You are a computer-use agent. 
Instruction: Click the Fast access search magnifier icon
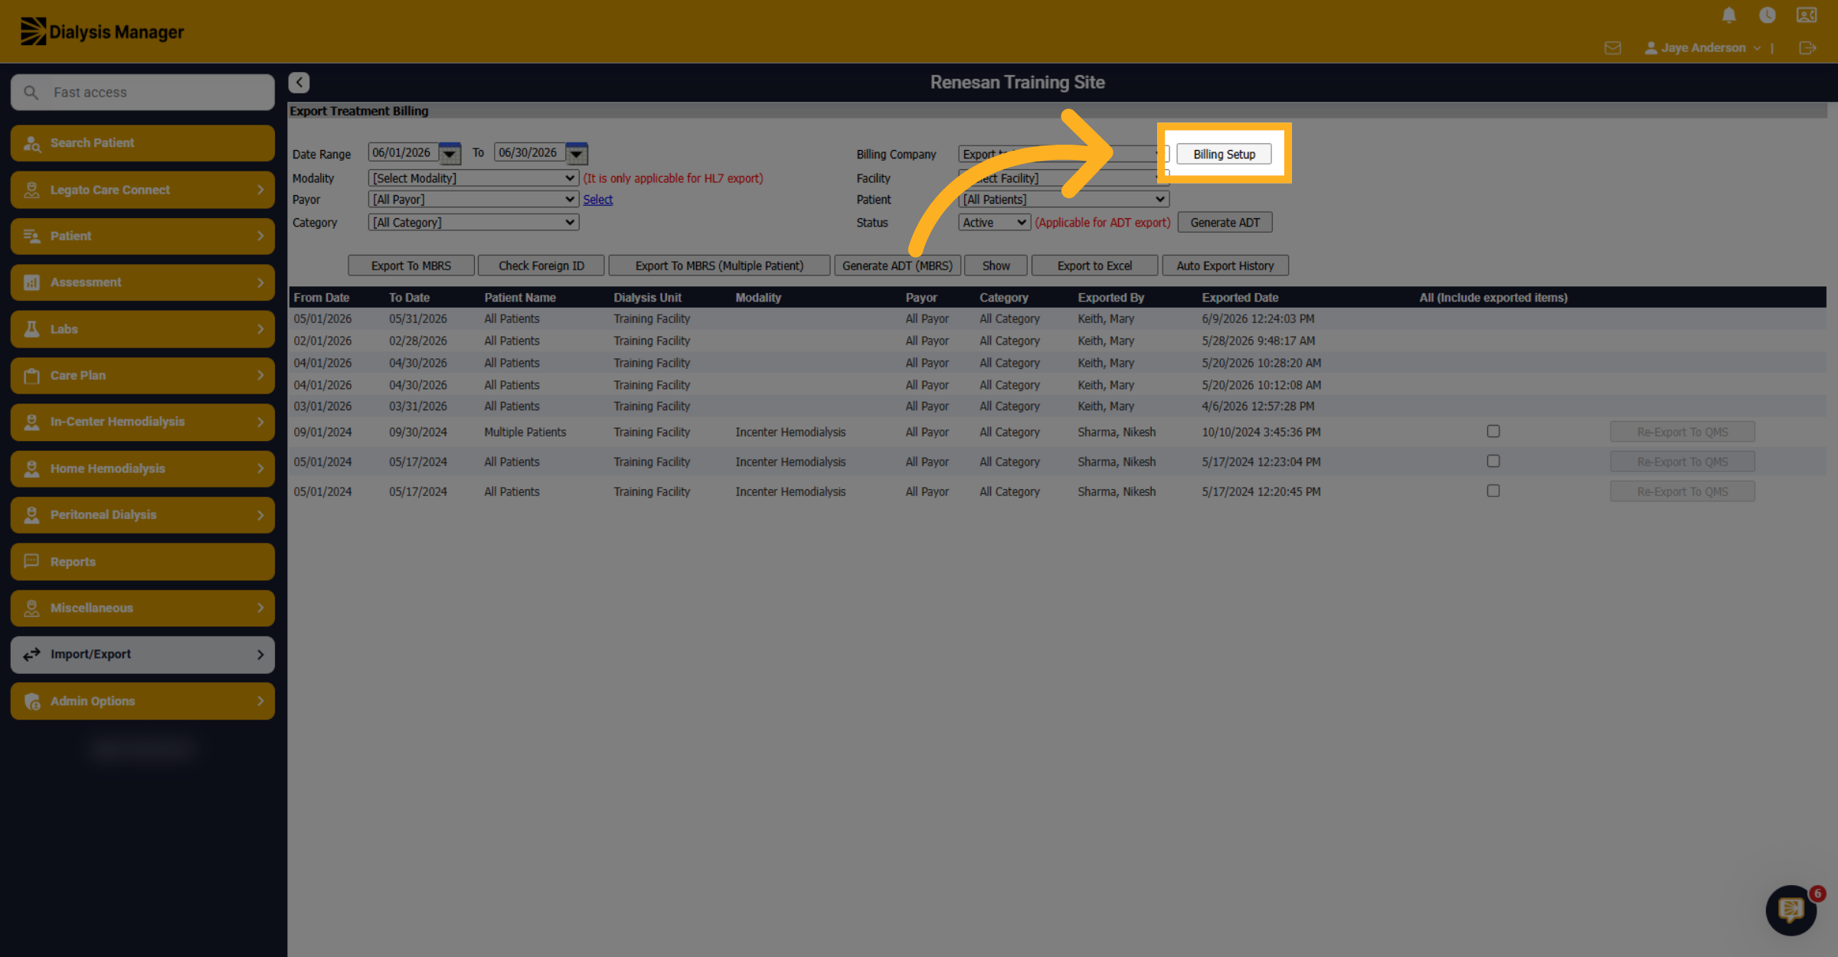[31, 93]
